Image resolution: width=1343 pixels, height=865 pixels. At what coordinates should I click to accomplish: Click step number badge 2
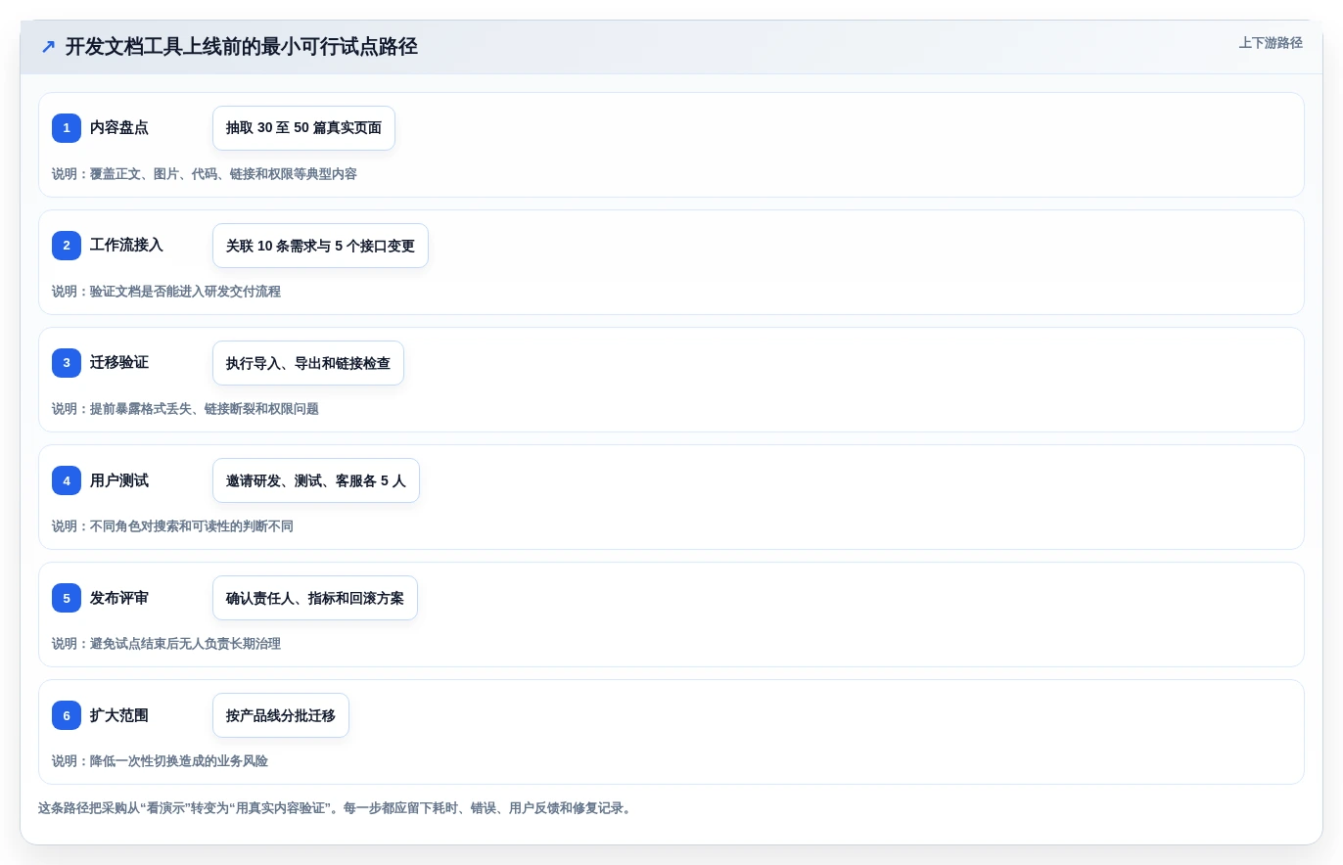click(67, 246)
